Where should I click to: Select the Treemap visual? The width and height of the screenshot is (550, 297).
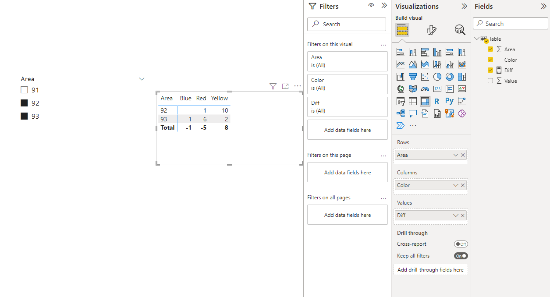(461, 77)
